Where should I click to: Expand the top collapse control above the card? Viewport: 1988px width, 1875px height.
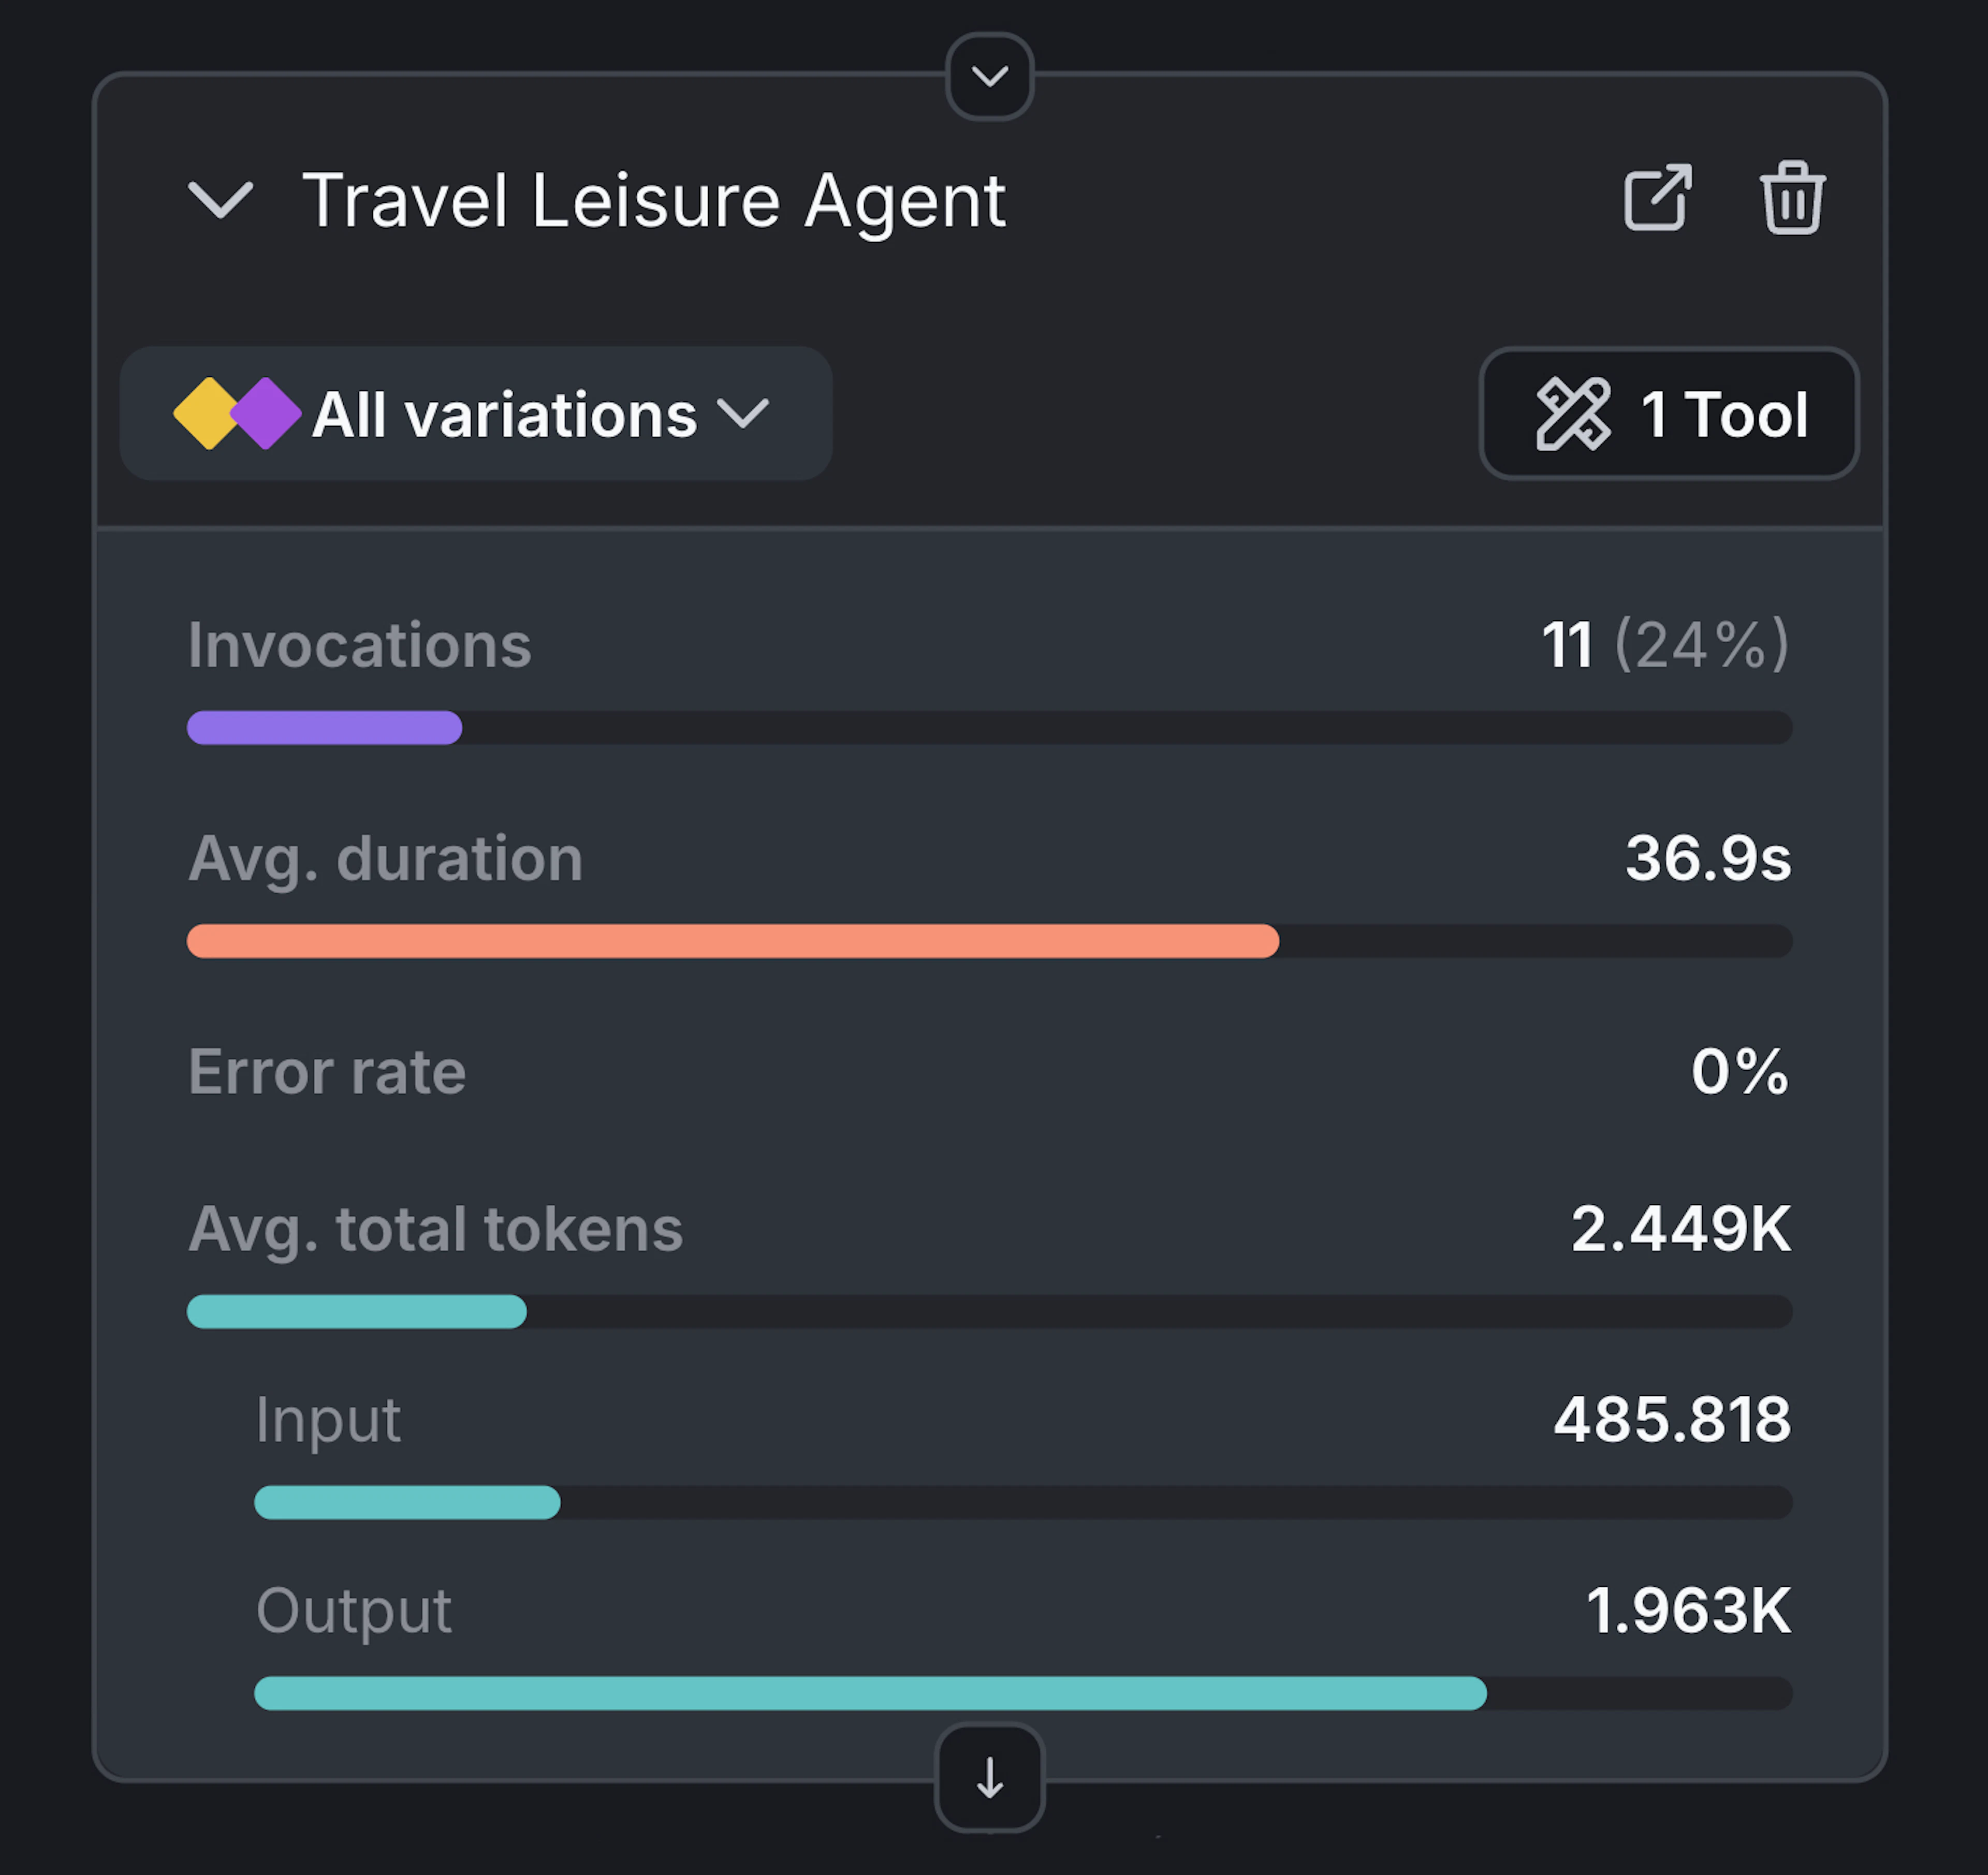click(990, 76)
